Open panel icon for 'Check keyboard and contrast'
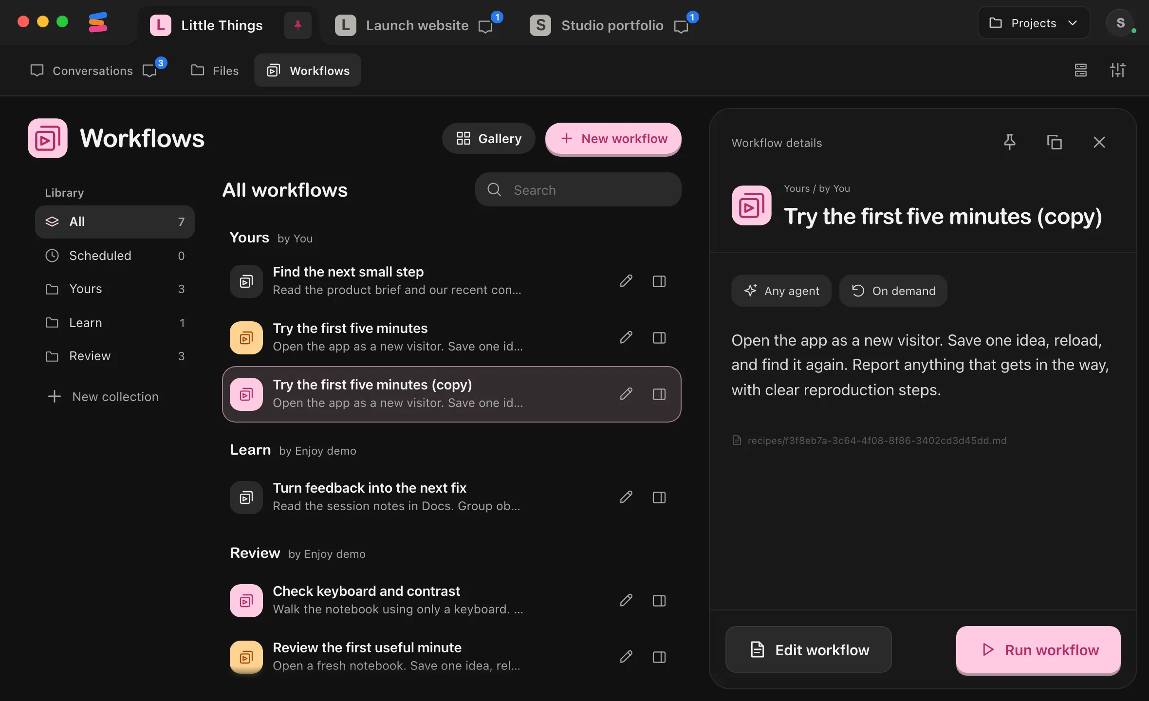The height and width of the screenshot is (701, 1149). pyautogui.click(x=659, y=600)
